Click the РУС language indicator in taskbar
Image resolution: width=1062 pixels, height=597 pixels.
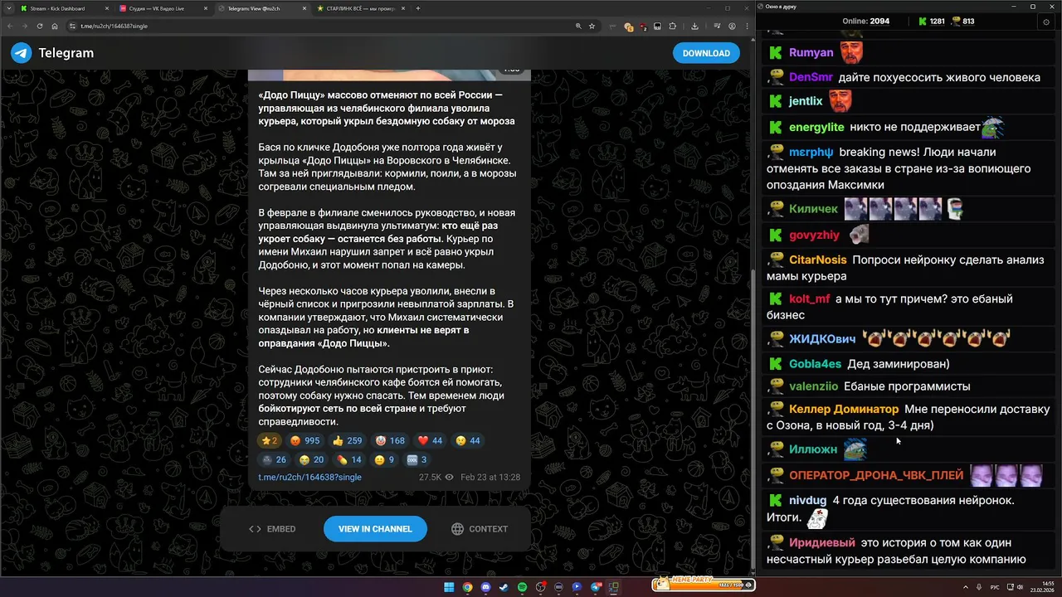[995, 587]
